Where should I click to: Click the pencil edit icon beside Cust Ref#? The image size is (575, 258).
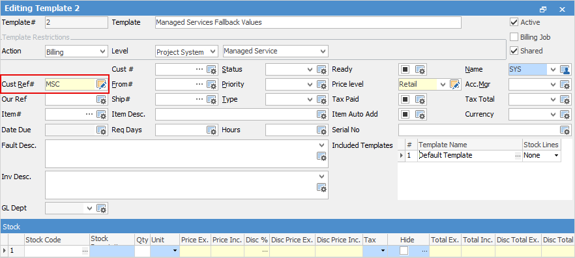pyautogui.click(x=102, y=85)
